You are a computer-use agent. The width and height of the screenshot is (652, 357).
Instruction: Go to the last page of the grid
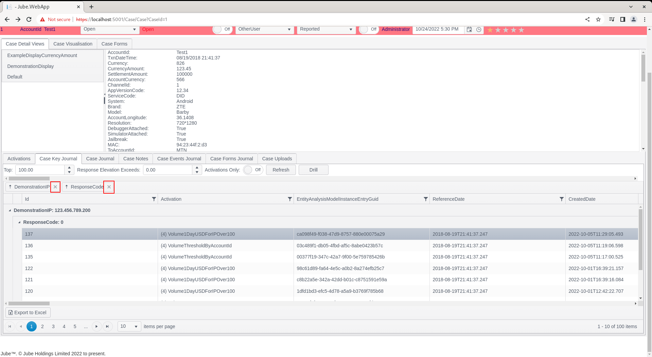pyautogui.click(x=107, y=326)
